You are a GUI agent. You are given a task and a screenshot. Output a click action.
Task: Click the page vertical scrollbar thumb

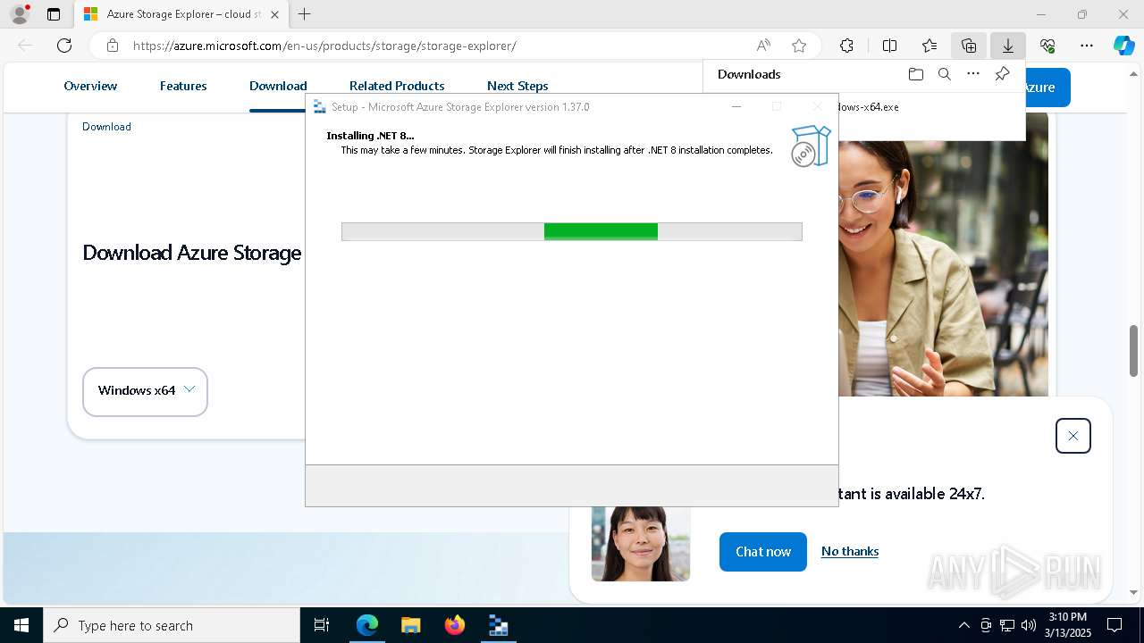[1134, 351]
